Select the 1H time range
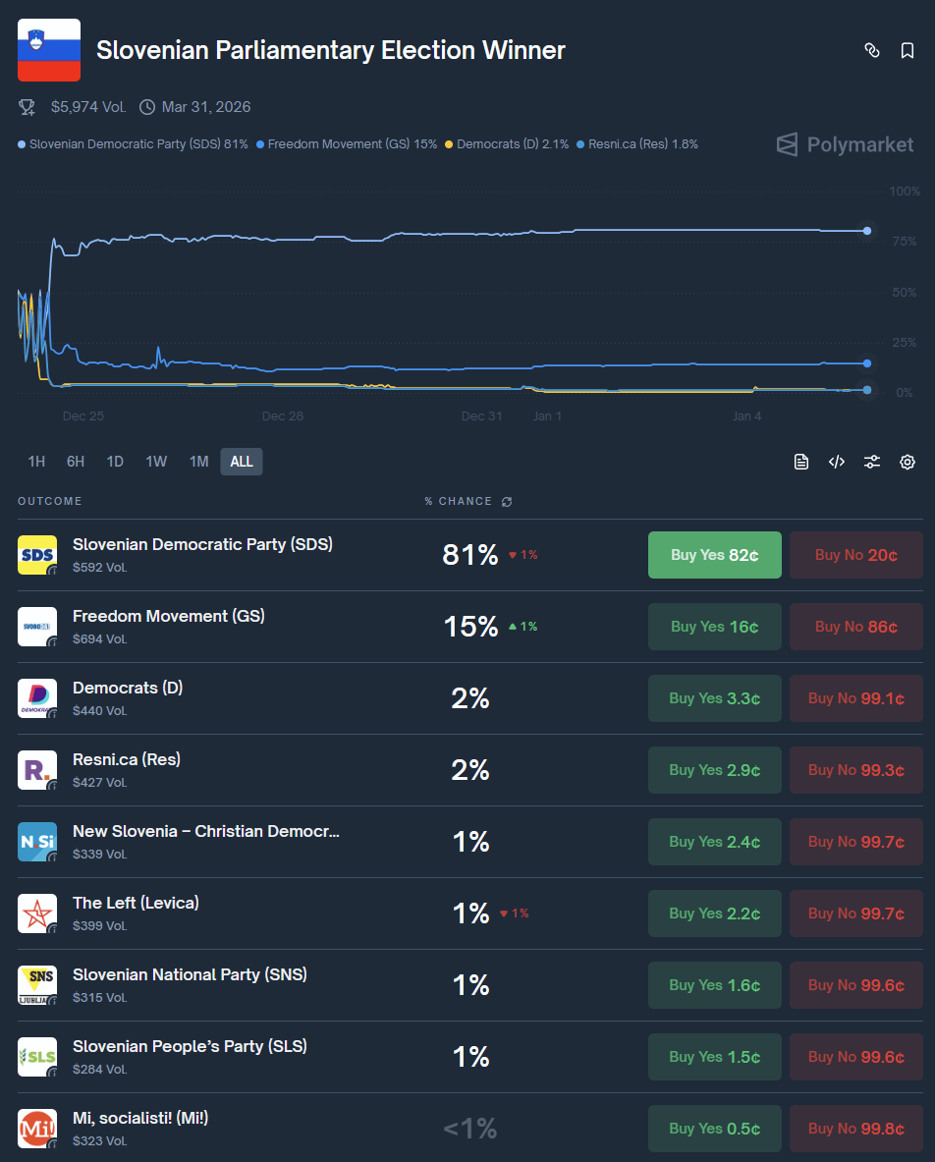Screen dimensions: 935x1162 (x=36, y=462)
